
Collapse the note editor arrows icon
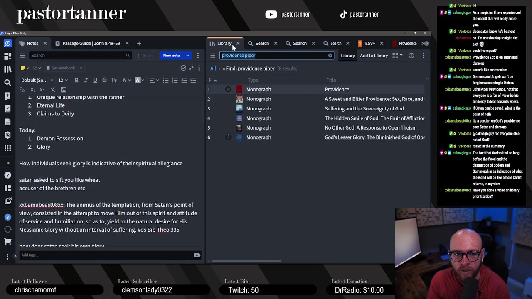[x=191, y=68]
